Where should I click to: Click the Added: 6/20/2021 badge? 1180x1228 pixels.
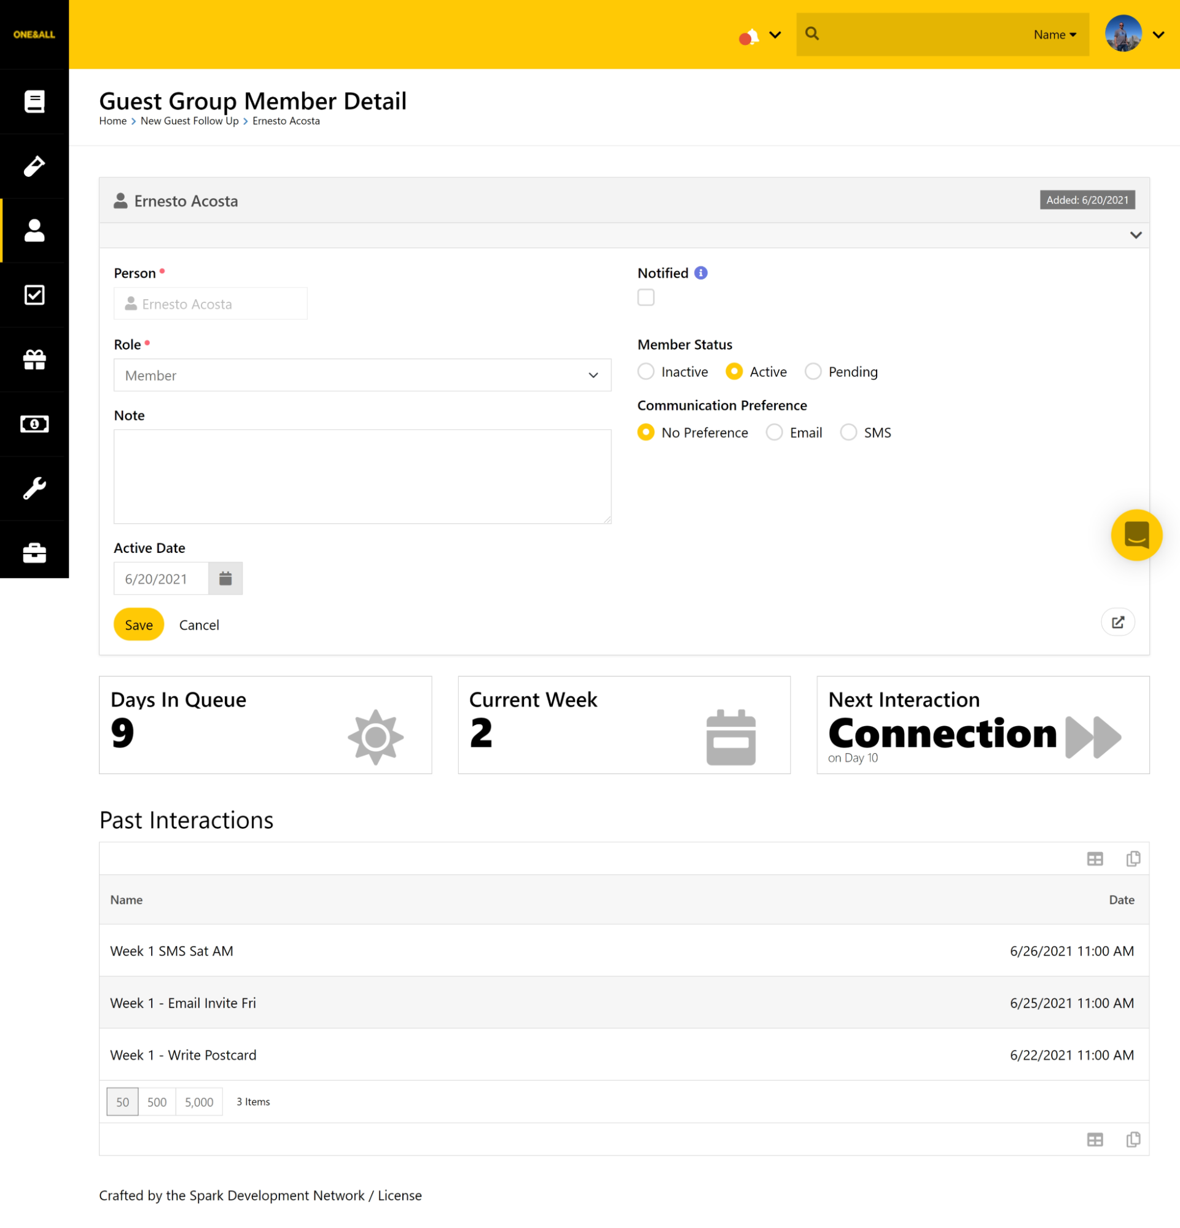[1087, 200]
